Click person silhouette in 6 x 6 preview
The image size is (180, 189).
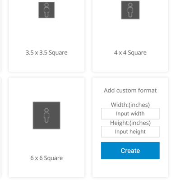click(46, 115)
